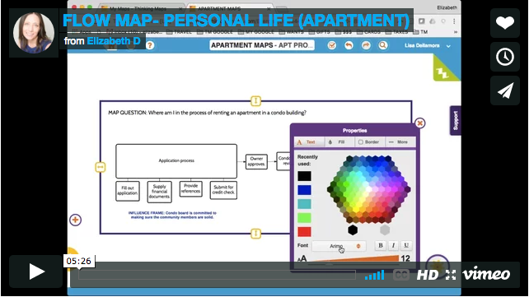Toggle bold text formatting
This screenshot has width=529, height=297.
[381, 245]
